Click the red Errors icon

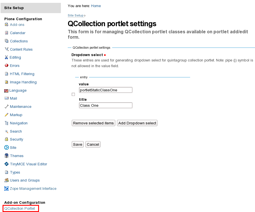[x=7, y=66]
